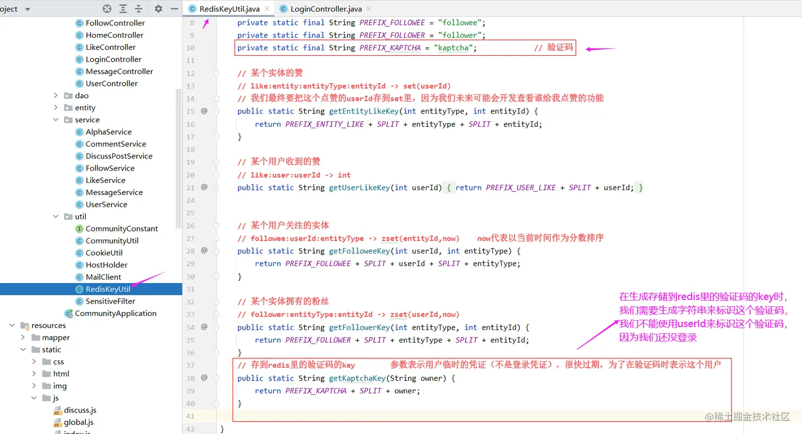Open project panel settings gear
The height and width of the screenshot is (434, 802).
158,8
